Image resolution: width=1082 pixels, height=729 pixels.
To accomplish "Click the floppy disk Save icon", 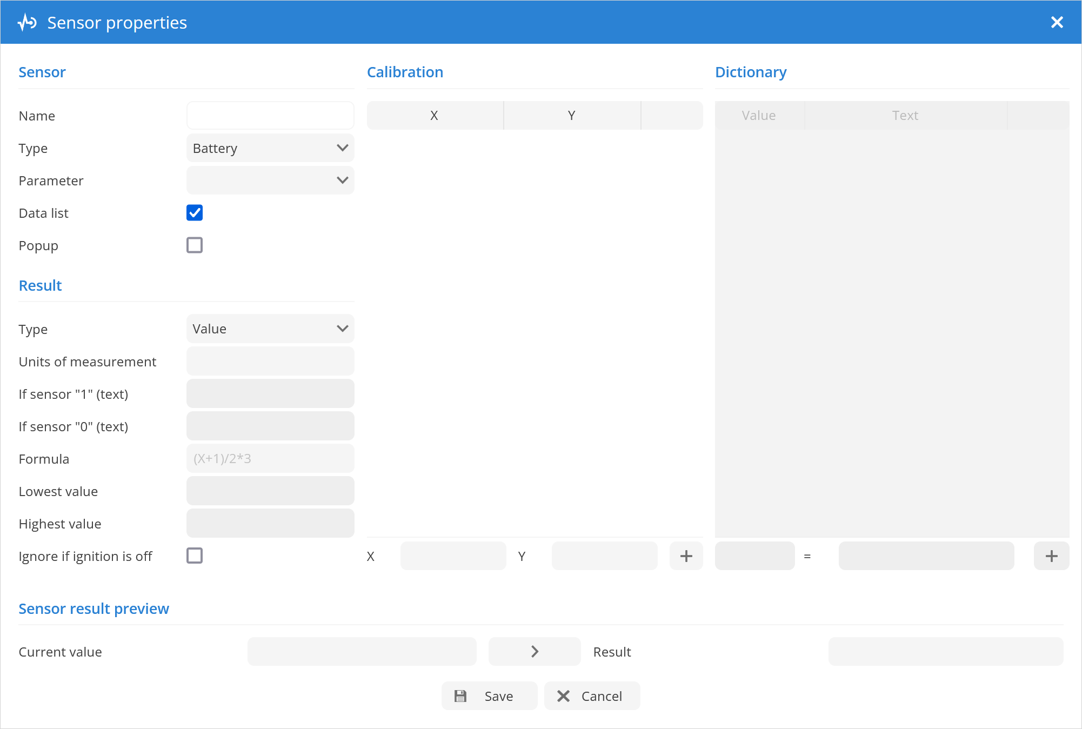I will tap(460, 696).
